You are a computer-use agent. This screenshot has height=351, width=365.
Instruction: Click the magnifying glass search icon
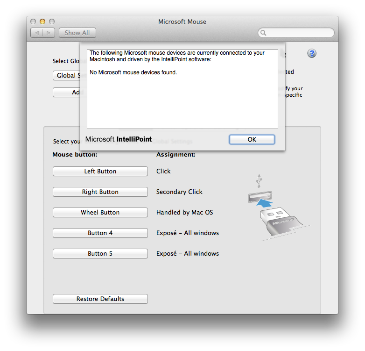tap(263, 33)
